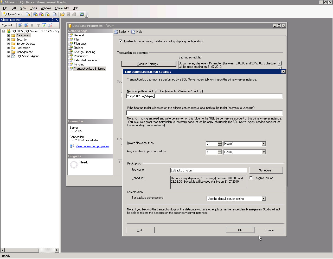Click the local backup folder path field
Screen dimensions: 333x259
[204, 113]
